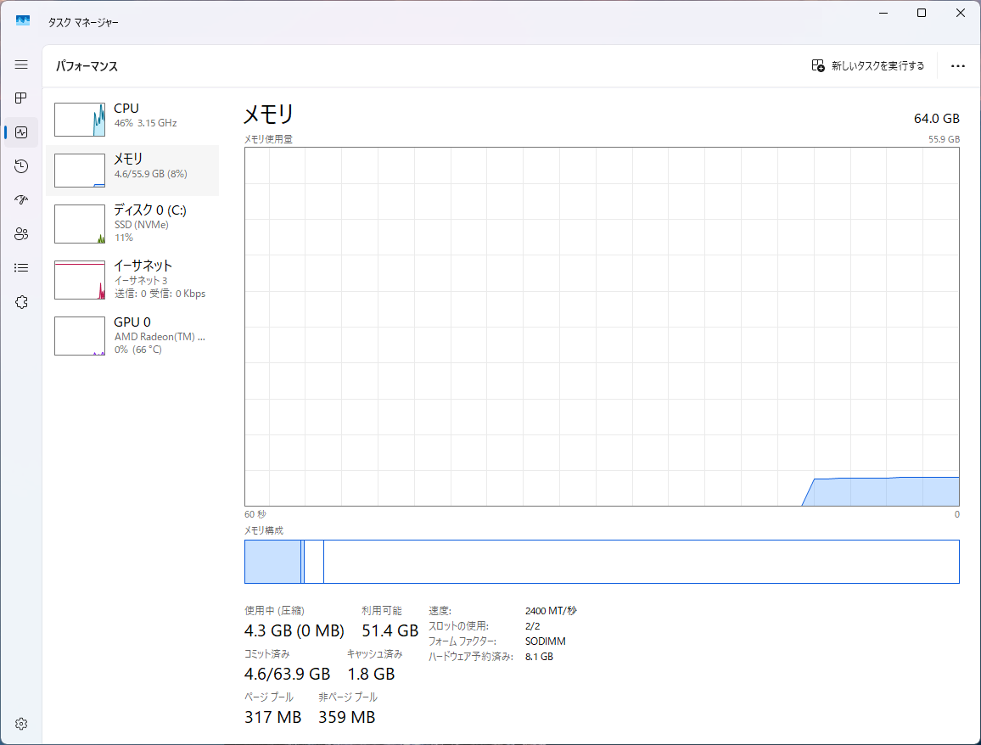Select イーサネット performance item
981x745 pixels.
point(132,279)
